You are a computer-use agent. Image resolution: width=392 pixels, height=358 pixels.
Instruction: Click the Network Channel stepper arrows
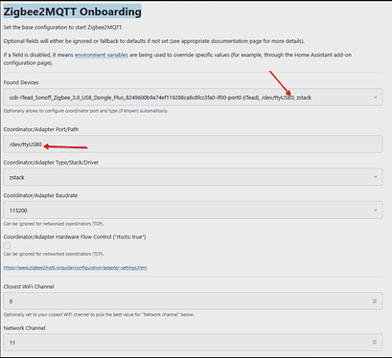[x=375, y=343]
